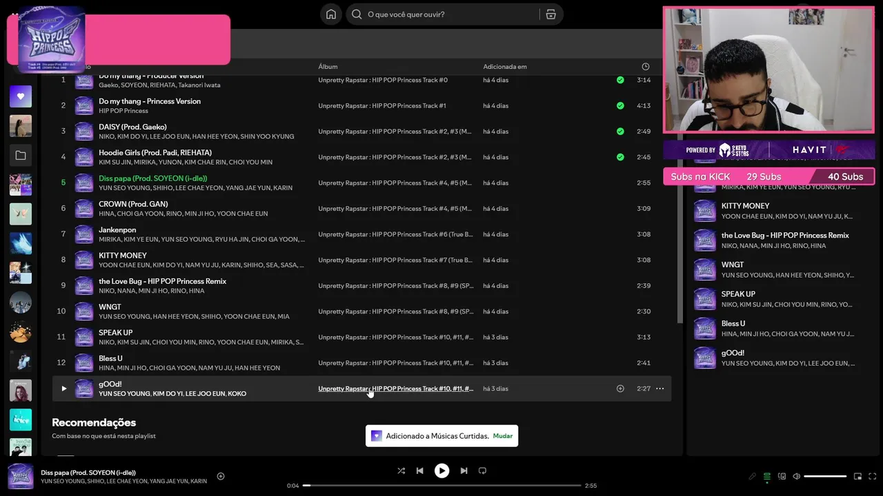Open WNGT in the queue panel
The image size is (883, 496).
pos(733,265)
